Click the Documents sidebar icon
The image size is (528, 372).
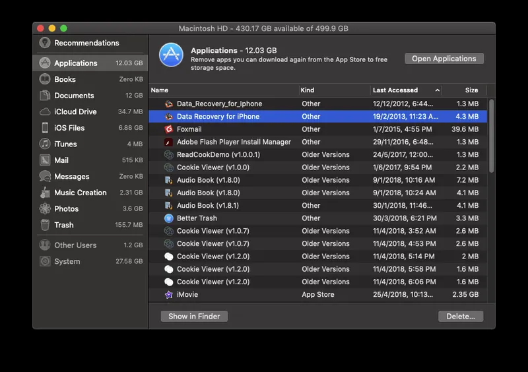click(45, 95)
